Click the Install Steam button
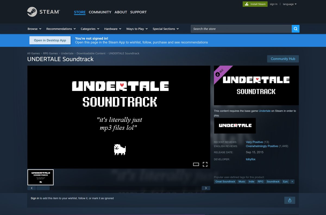This screenshot has height=215, width=326. pos(255,4)
